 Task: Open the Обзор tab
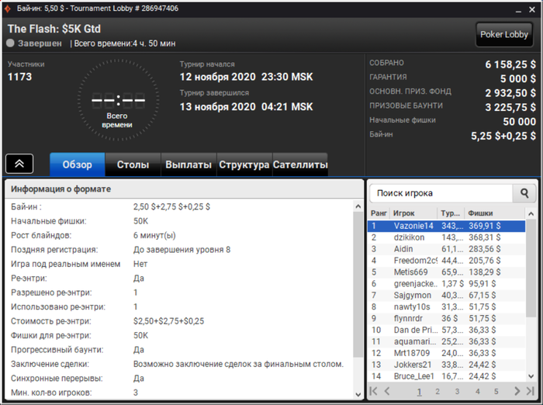[x=78, y=164]
